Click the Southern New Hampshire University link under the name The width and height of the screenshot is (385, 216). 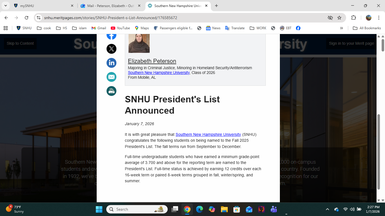pos(159,73)
